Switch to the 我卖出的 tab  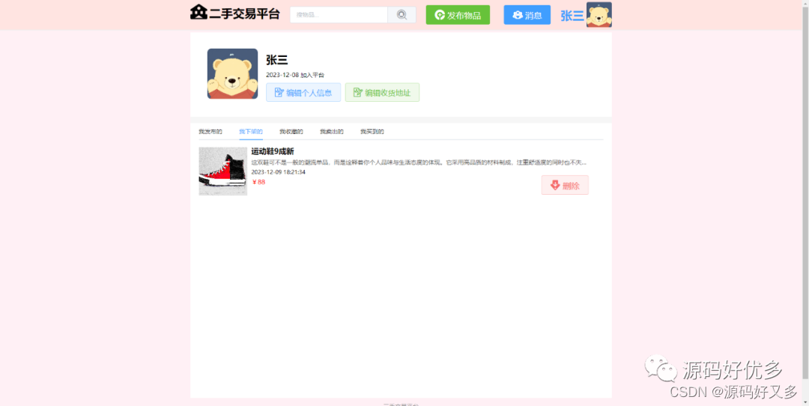point(332,132)
